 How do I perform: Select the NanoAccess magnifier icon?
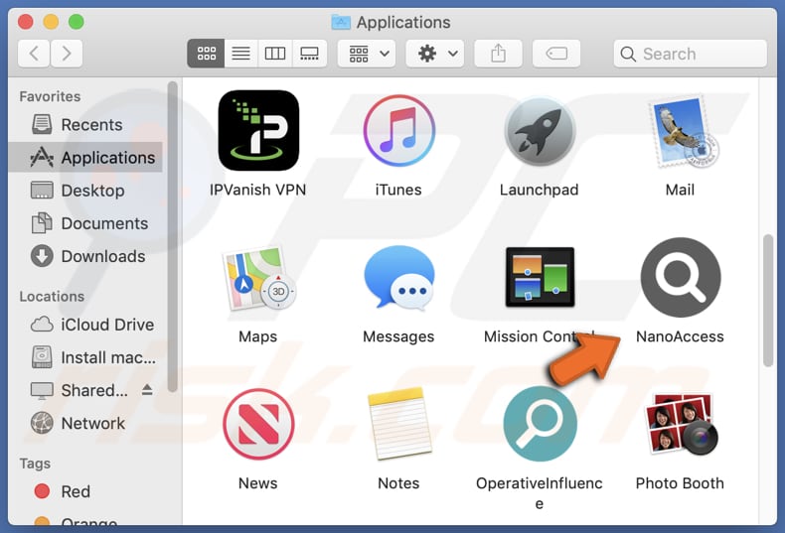[x=681, y=277]
